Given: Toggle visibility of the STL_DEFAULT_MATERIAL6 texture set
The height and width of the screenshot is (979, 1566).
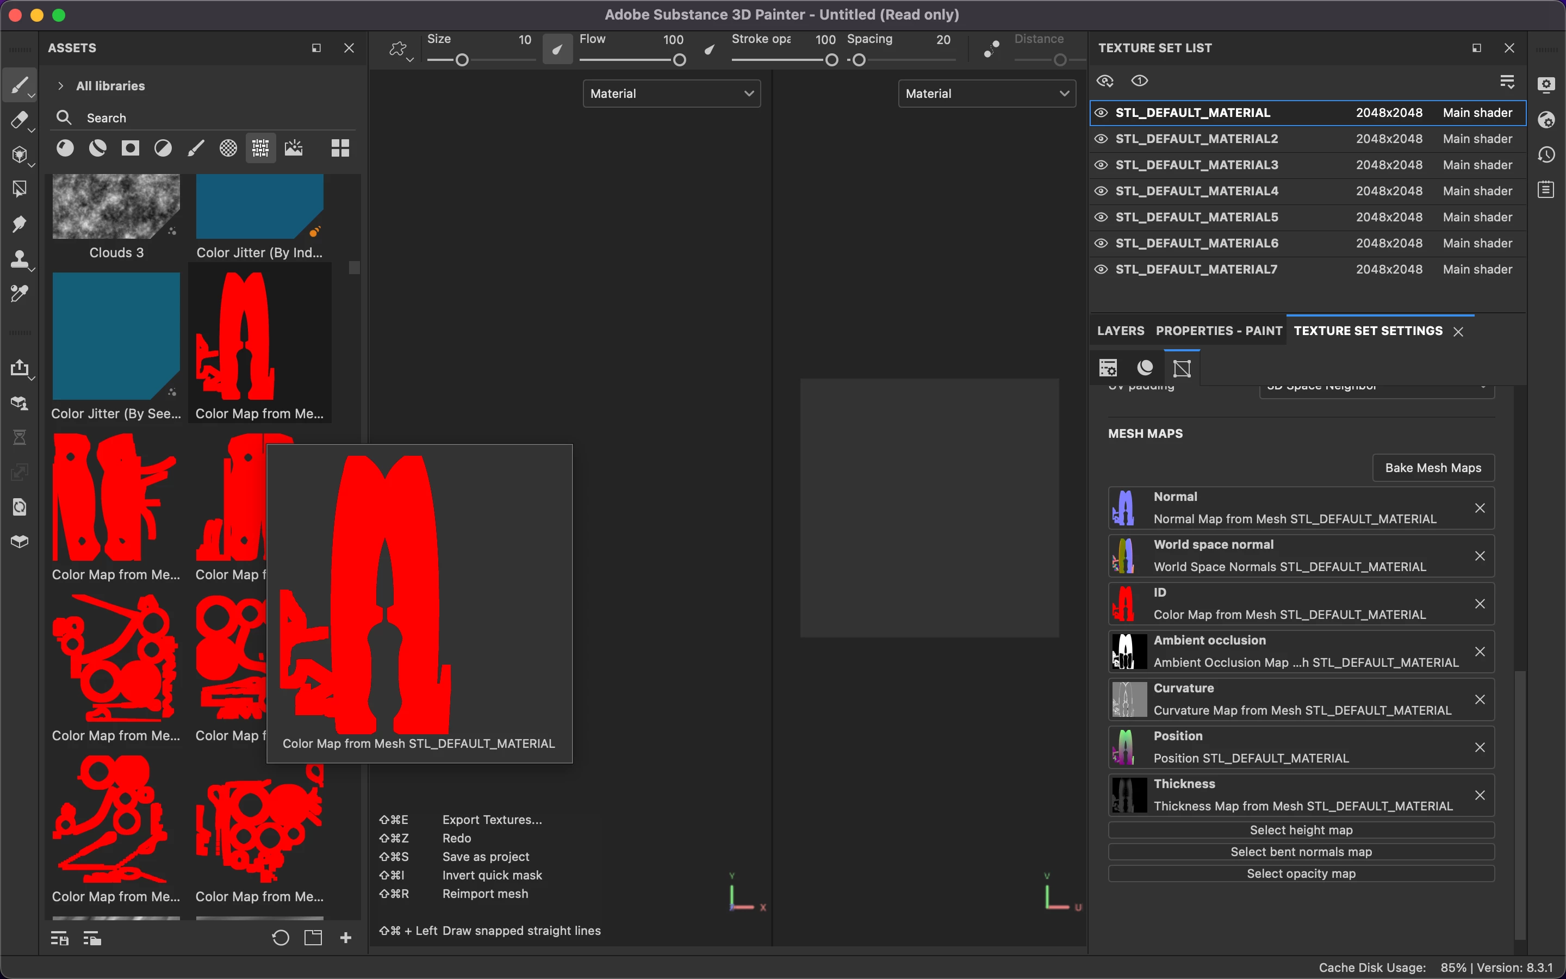Looking at the screenshot, I should [x=1101, y=244].
